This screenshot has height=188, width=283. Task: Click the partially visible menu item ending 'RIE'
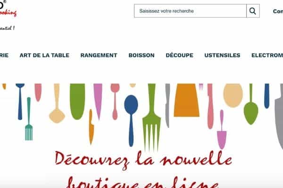tap(4, 55)
